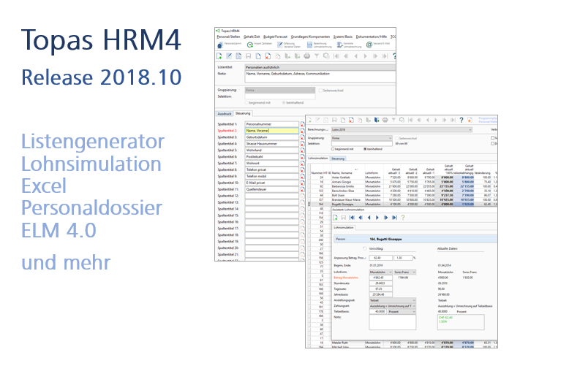The height and width of the screenshot is (374, 569).
Task: Select table row 'Barbarossa Emilio'
Action: point(403,186)
